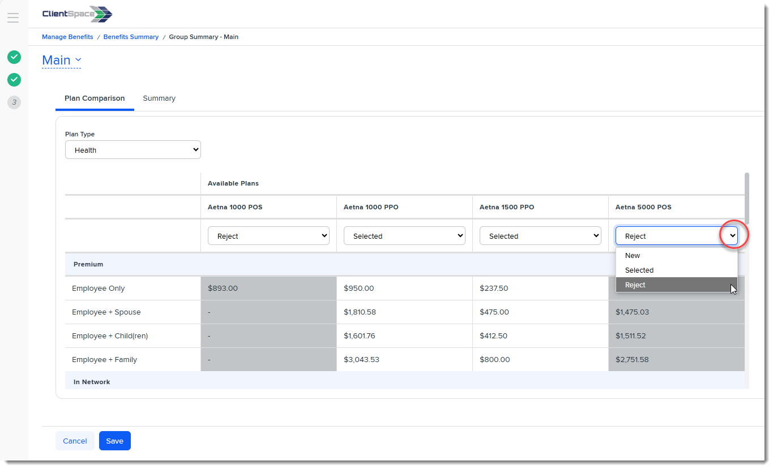The image size is (773, 469).
Task: Open the Plan Type Health dropdown
Action: coord(133,150)
